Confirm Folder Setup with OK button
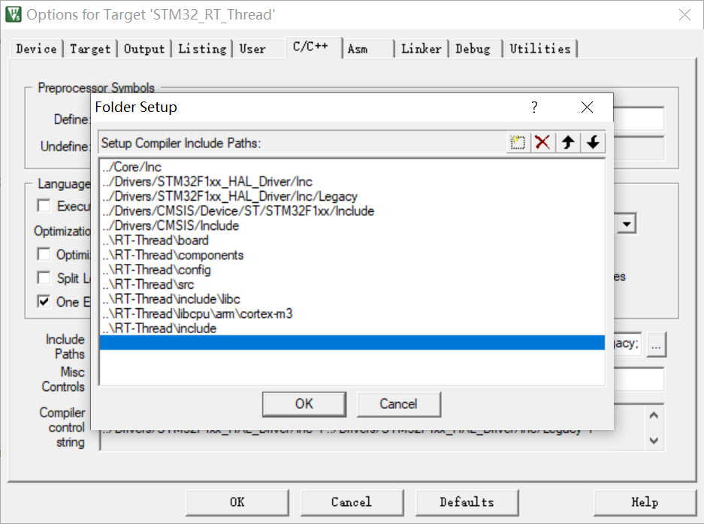The width and height of the screenshot is (704, 524). coord(304,404)
